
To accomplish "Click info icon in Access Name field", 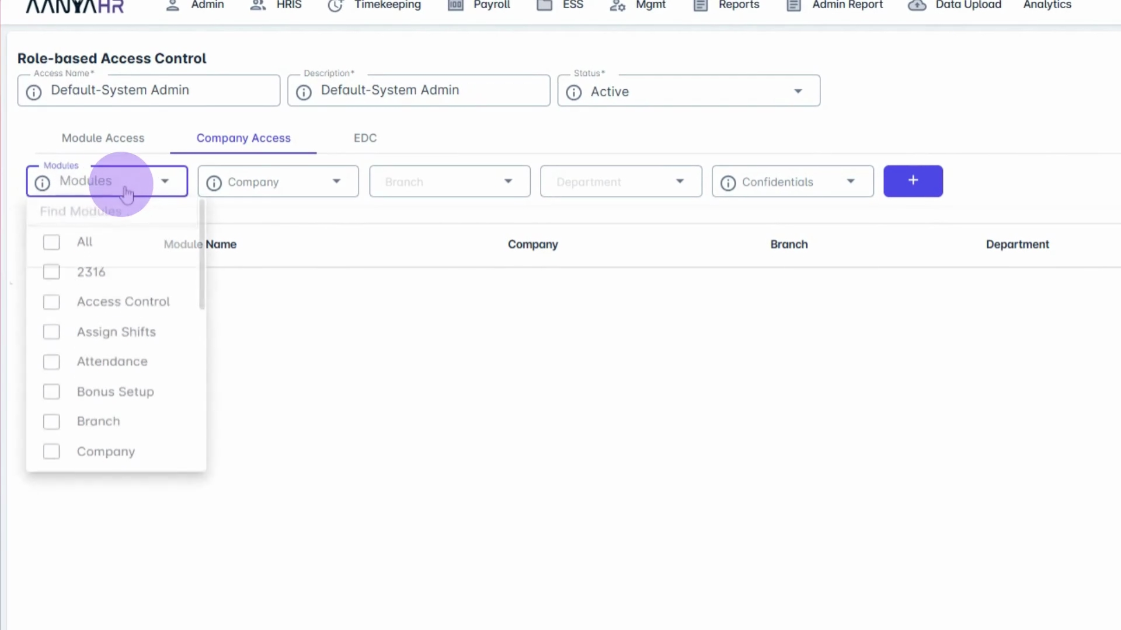I will click(34, 92).
